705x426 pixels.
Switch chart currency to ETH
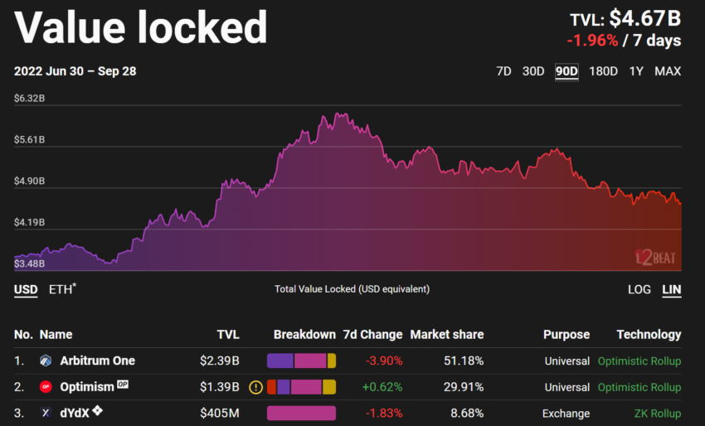point(61,289)
